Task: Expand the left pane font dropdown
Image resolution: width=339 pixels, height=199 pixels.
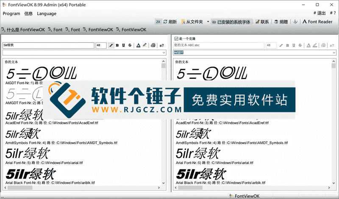Action: 164,53
